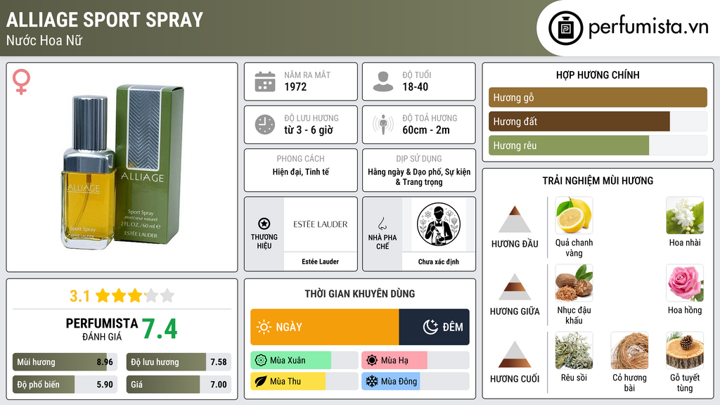Click the Hương cuối base notes pyramid icon
720x405 pixels.
[515, 354]
